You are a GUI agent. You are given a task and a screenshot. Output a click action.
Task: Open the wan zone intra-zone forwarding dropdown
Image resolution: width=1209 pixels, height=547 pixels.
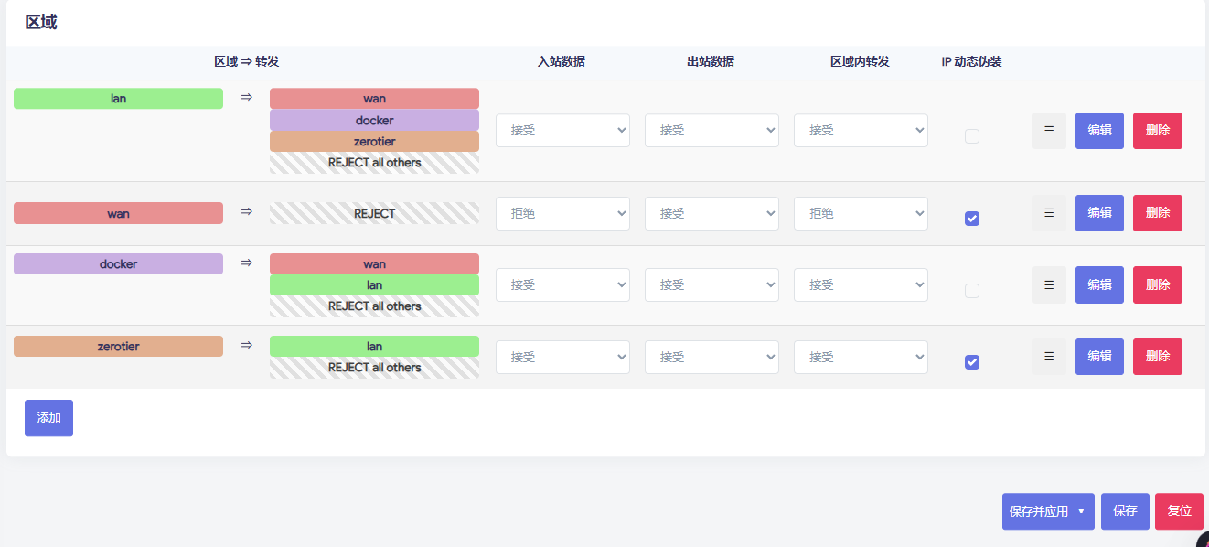(x=860, y=212)
